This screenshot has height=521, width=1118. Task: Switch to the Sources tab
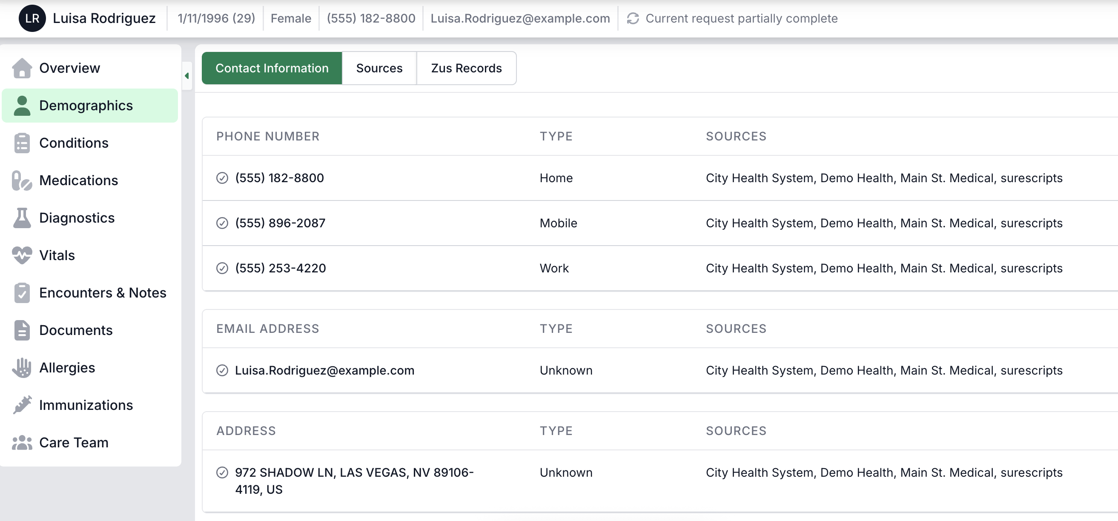pos(379,68)
